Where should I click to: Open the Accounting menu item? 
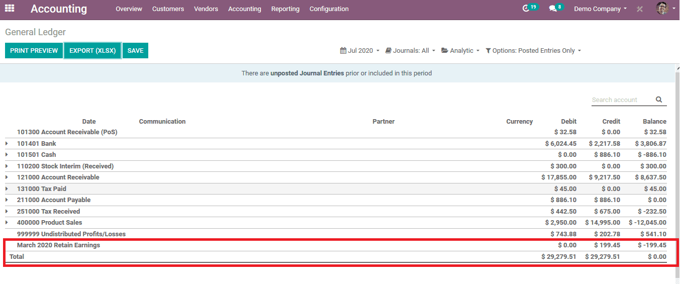point(245,9)
